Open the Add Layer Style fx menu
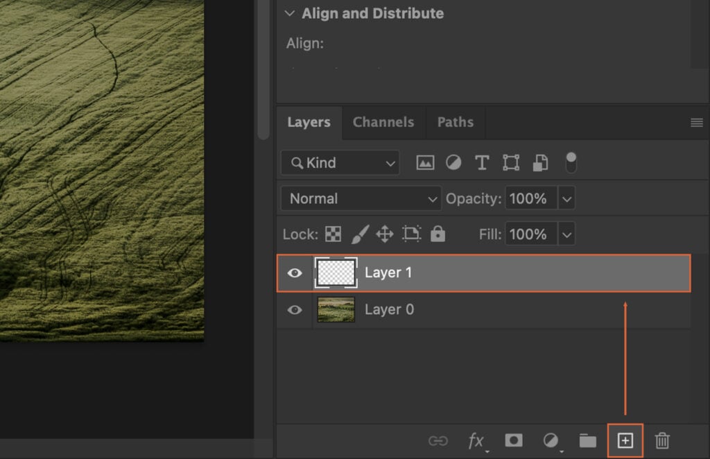 pyautogui.click(x=476, y=440)
